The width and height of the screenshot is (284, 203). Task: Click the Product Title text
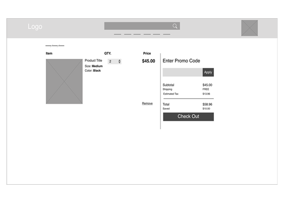[93, 60]
